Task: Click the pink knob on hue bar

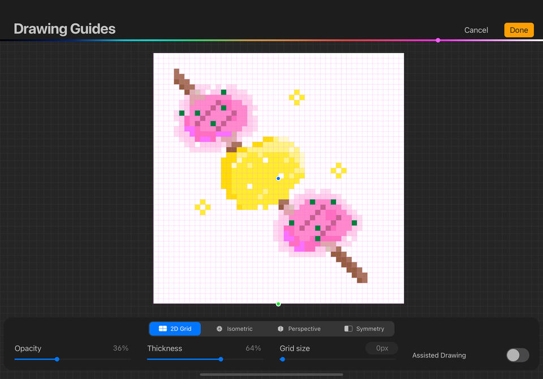Action: pyautogui.click(x=438, y=40)
